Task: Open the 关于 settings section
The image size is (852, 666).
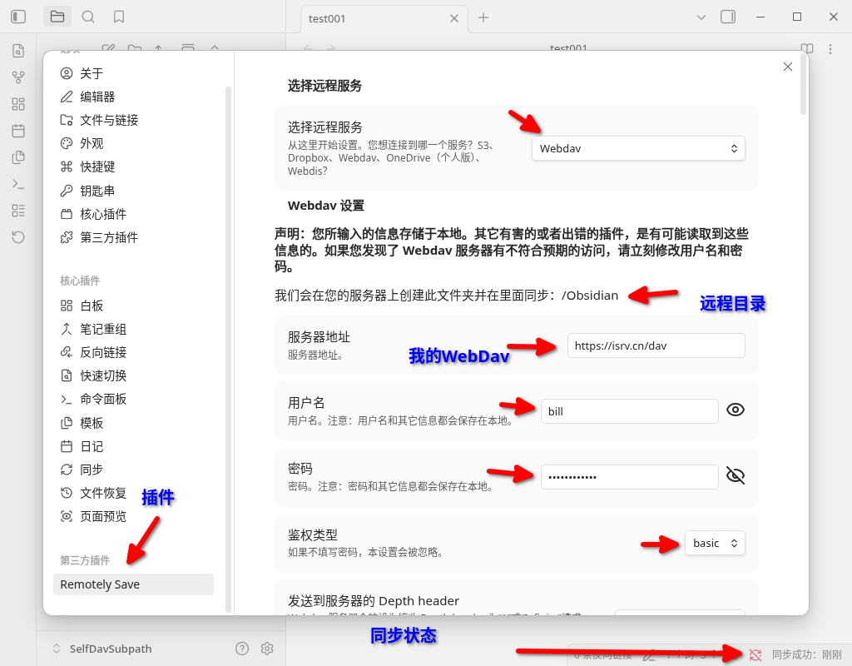Action: tap(133, 73)
